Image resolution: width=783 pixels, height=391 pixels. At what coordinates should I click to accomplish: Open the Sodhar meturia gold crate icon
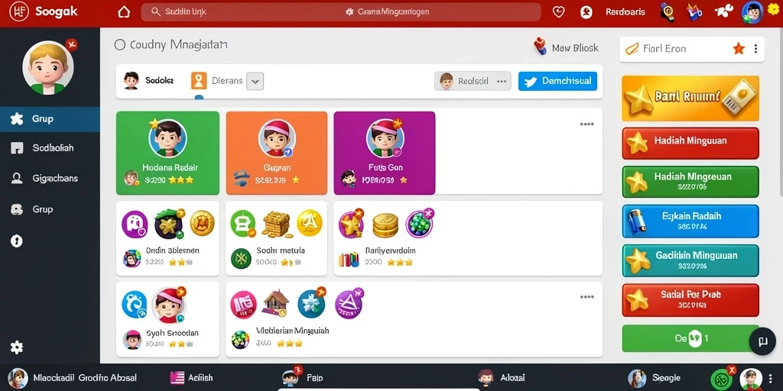tap(276, 225)
